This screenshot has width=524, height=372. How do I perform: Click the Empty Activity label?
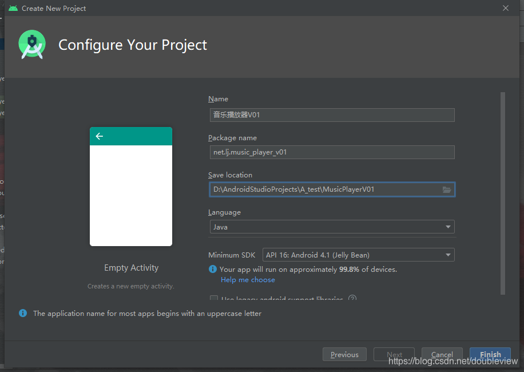click(x=132, y=268)
